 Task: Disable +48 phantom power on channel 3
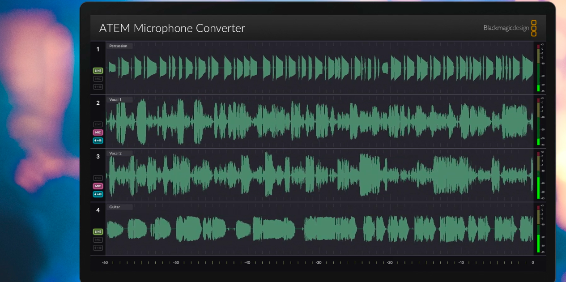coord(98,194)
